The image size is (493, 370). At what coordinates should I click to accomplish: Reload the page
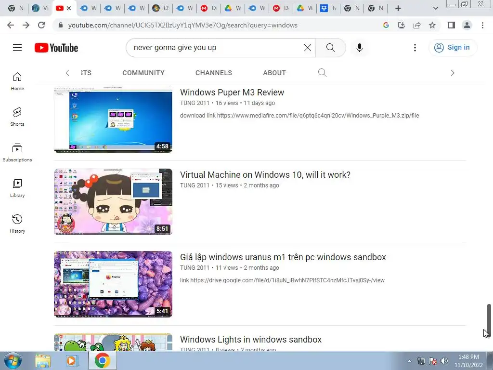click(x=41, y=25)
